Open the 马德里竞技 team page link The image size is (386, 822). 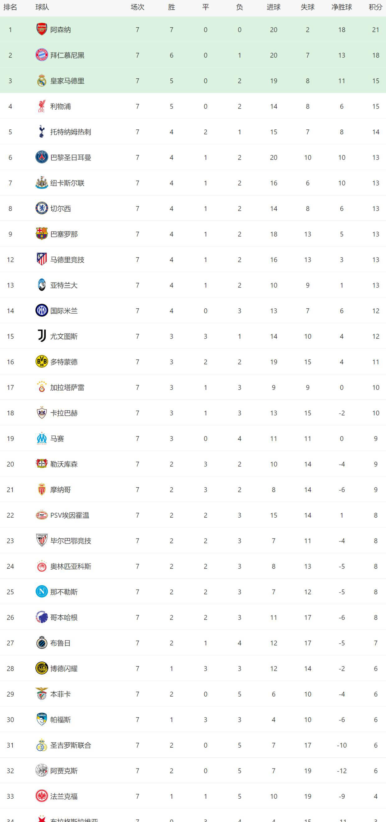[x=67, y=259]
